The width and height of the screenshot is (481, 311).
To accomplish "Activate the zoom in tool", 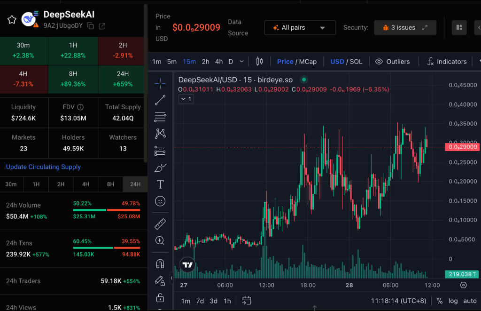I will [160, 240].
